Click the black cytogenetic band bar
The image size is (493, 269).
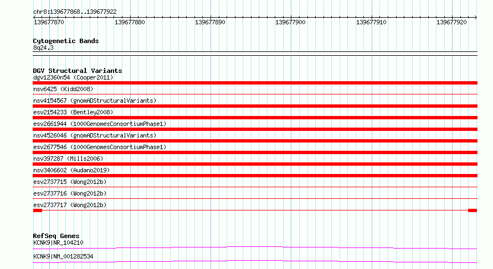click(x=255, y=54)
